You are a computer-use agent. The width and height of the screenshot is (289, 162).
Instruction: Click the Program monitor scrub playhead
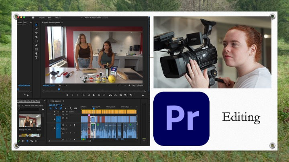[59, 89]
